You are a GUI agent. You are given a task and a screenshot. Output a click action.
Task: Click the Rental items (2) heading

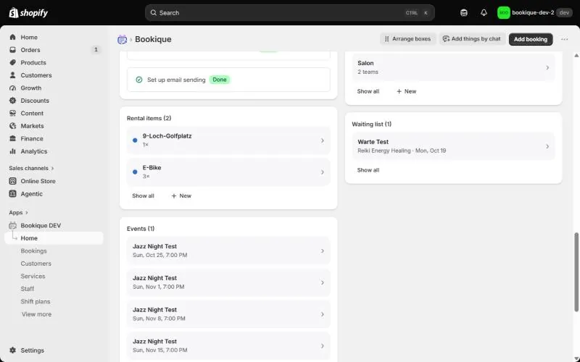pyautogui.click(x=149, y=119)
